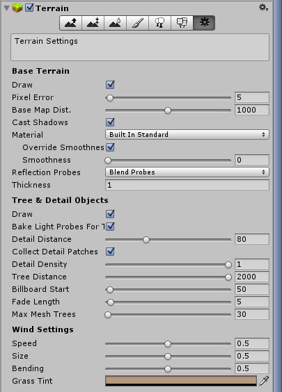This screenshot has height=392, width=282.
Task: Uncheck Collect Detail Patches
Action: pos(110,252)
